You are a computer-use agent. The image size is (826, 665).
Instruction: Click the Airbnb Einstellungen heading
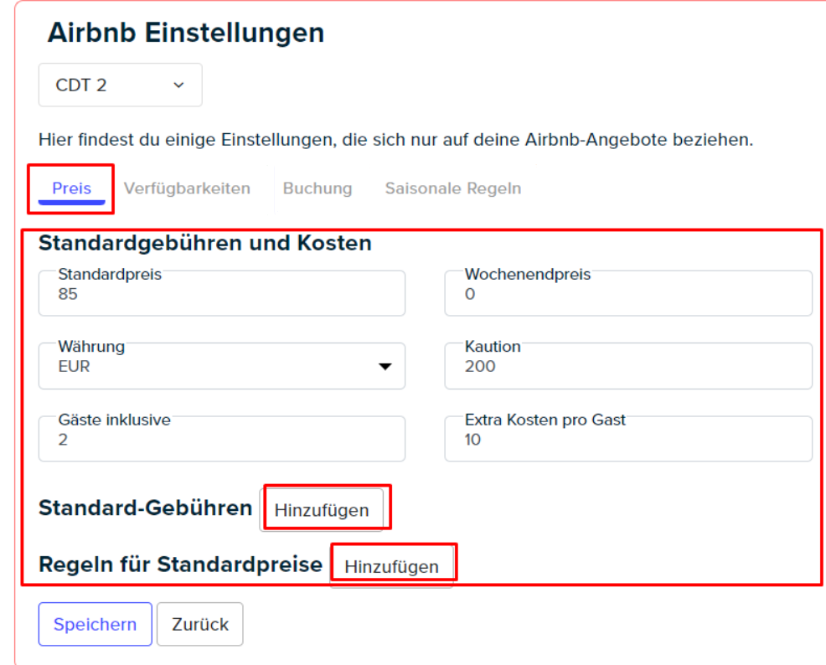click(x=186, y=33)
